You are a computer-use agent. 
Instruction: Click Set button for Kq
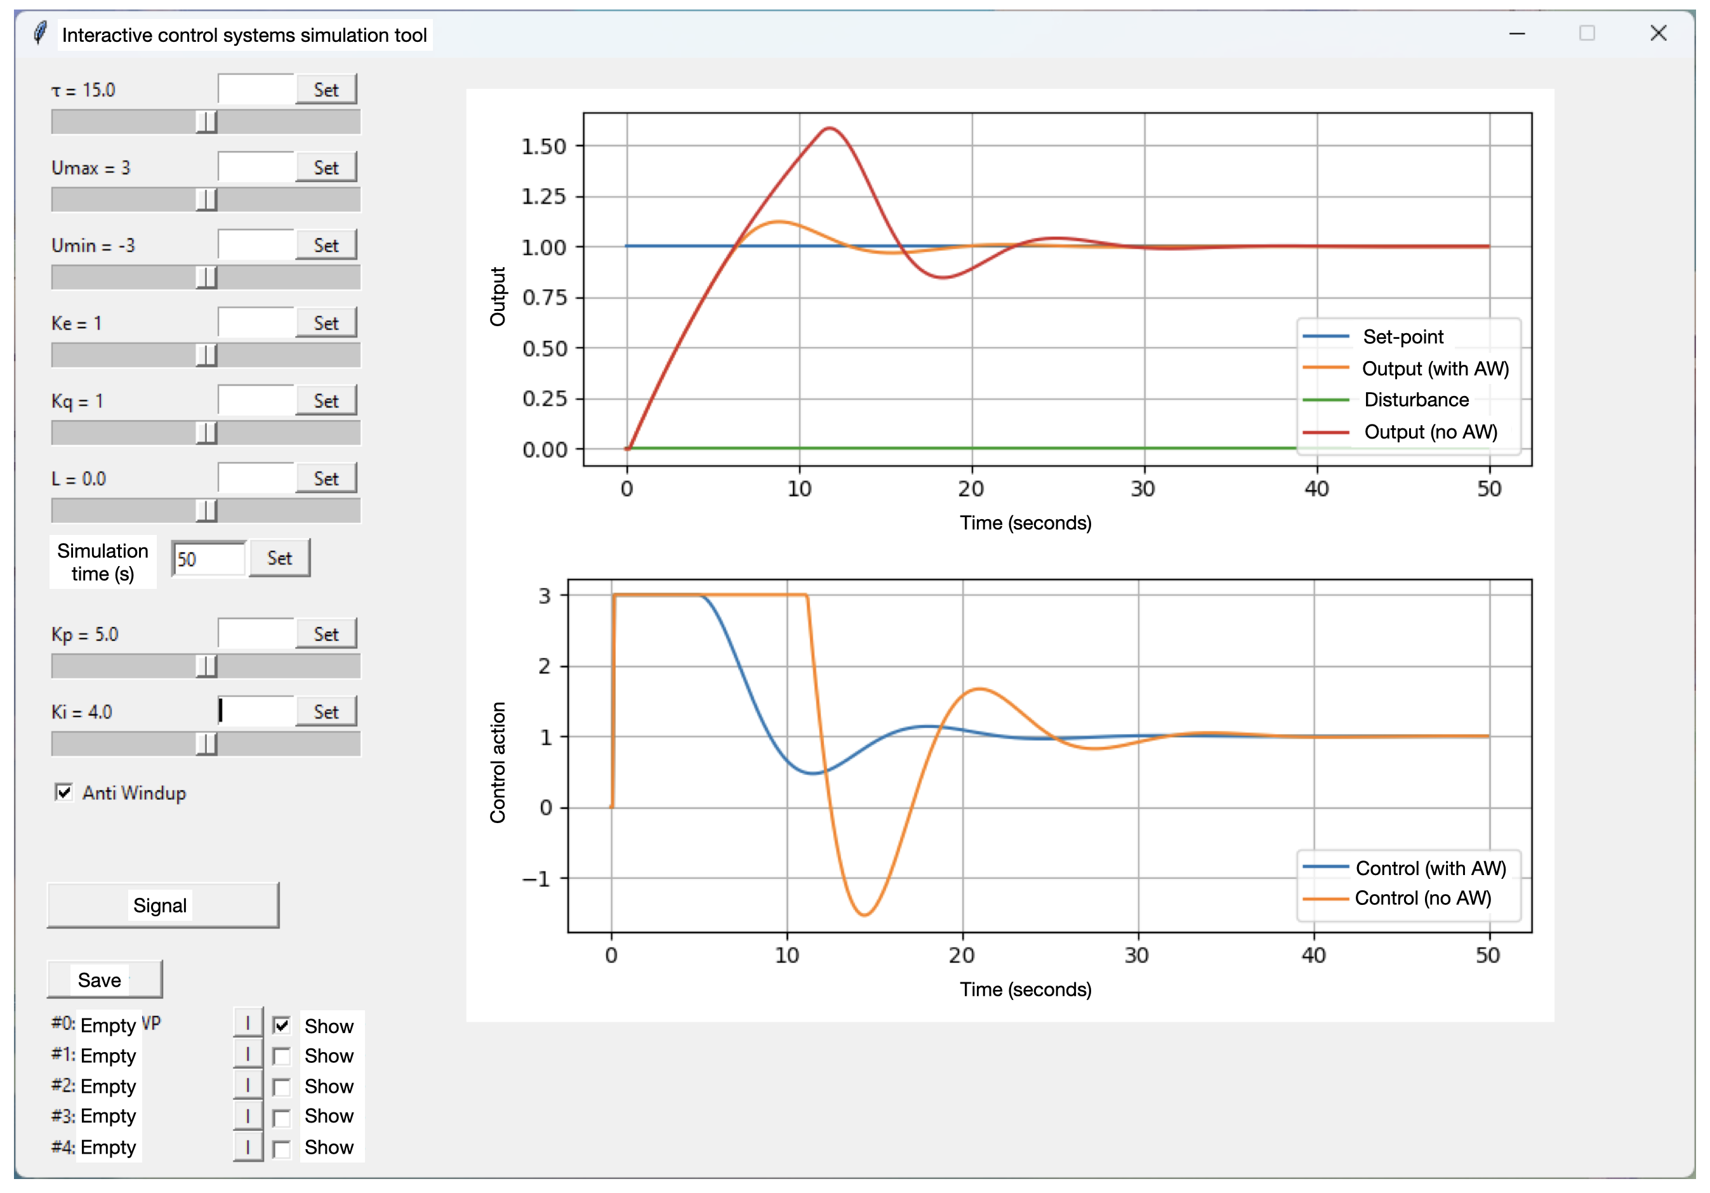pyautogui.click(x=326, y=400)
